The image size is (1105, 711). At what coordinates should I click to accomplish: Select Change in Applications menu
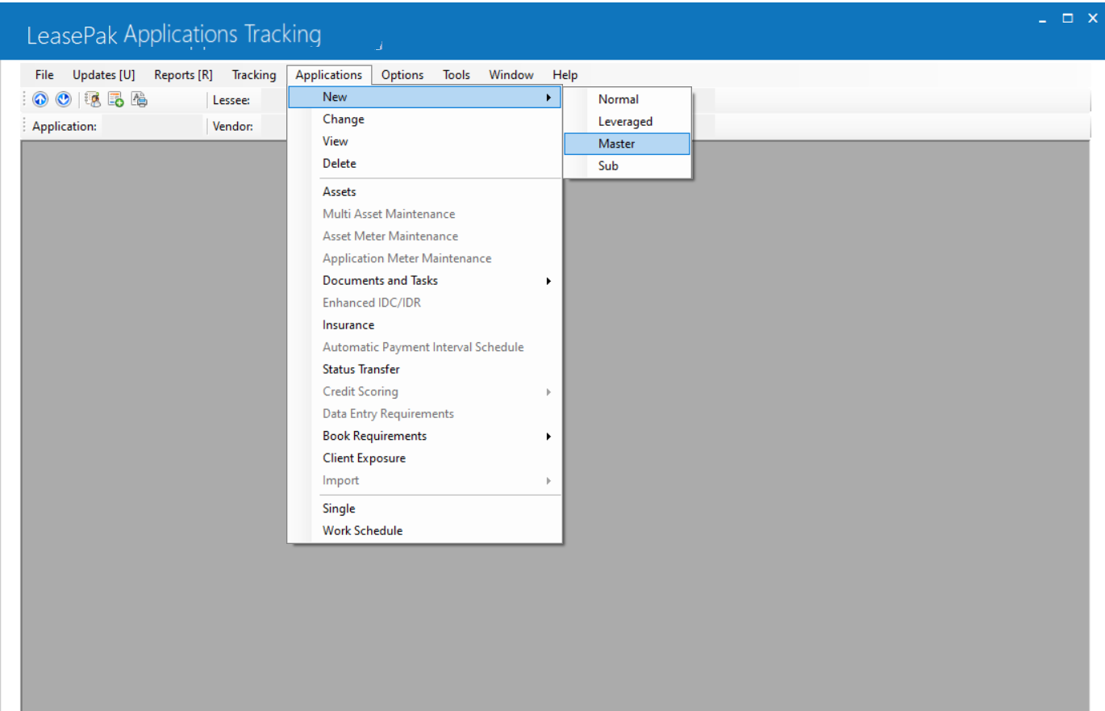coord(425,119)
